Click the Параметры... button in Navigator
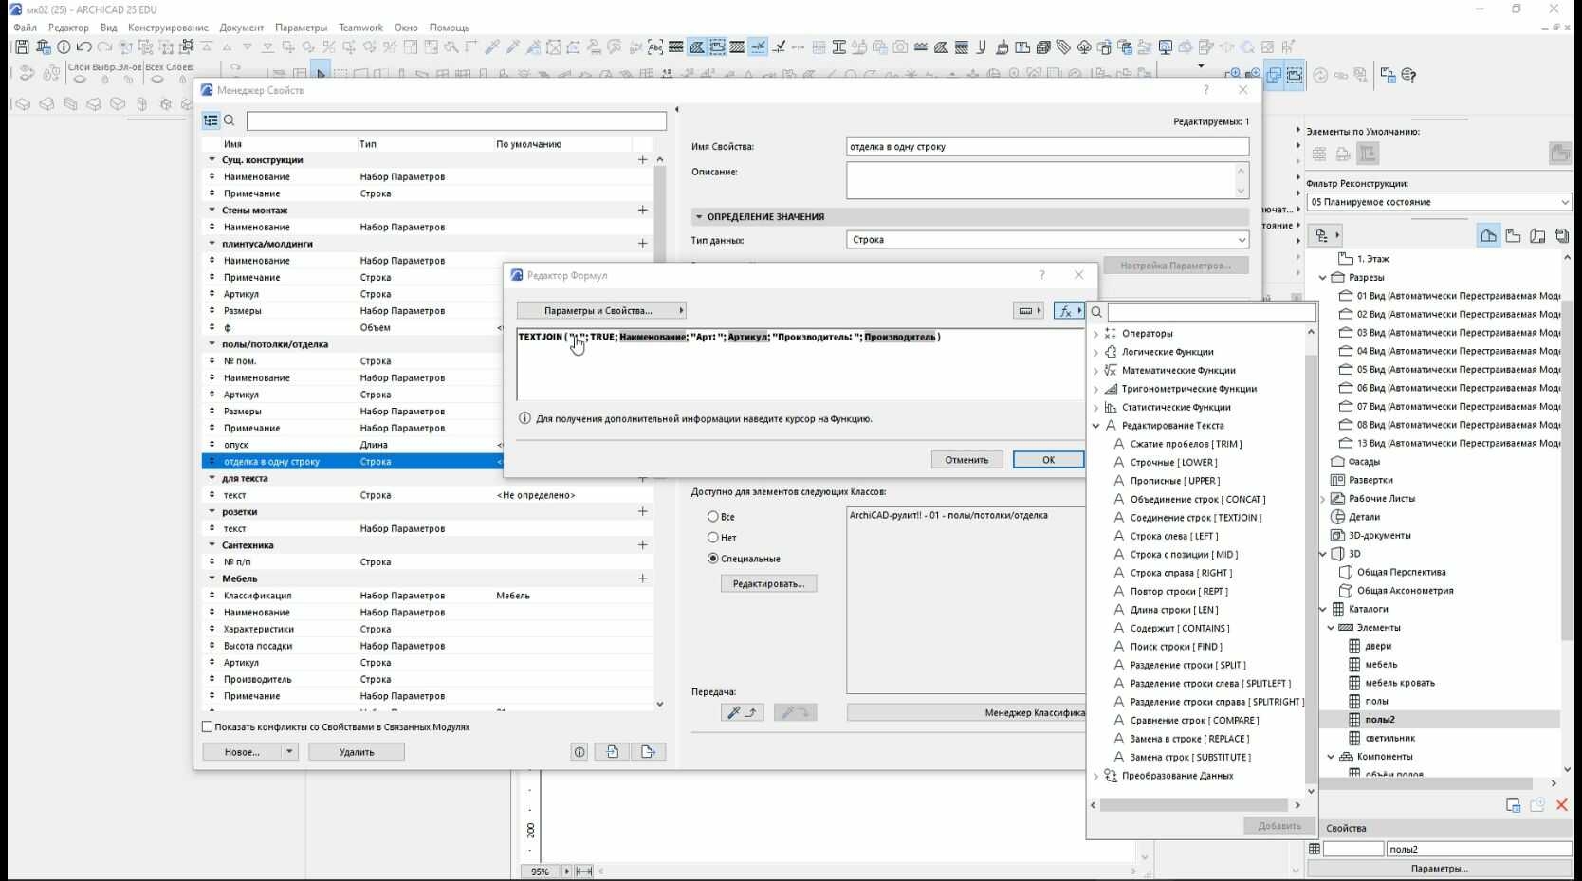Image resolution: width=1582 pixels, height=881 pixels. [1439, 869]
